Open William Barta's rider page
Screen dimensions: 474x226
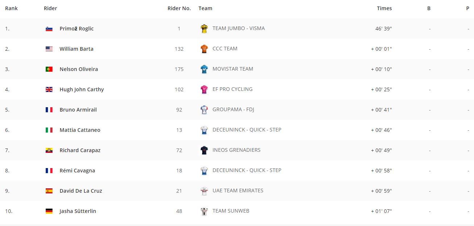click(76, 49)
